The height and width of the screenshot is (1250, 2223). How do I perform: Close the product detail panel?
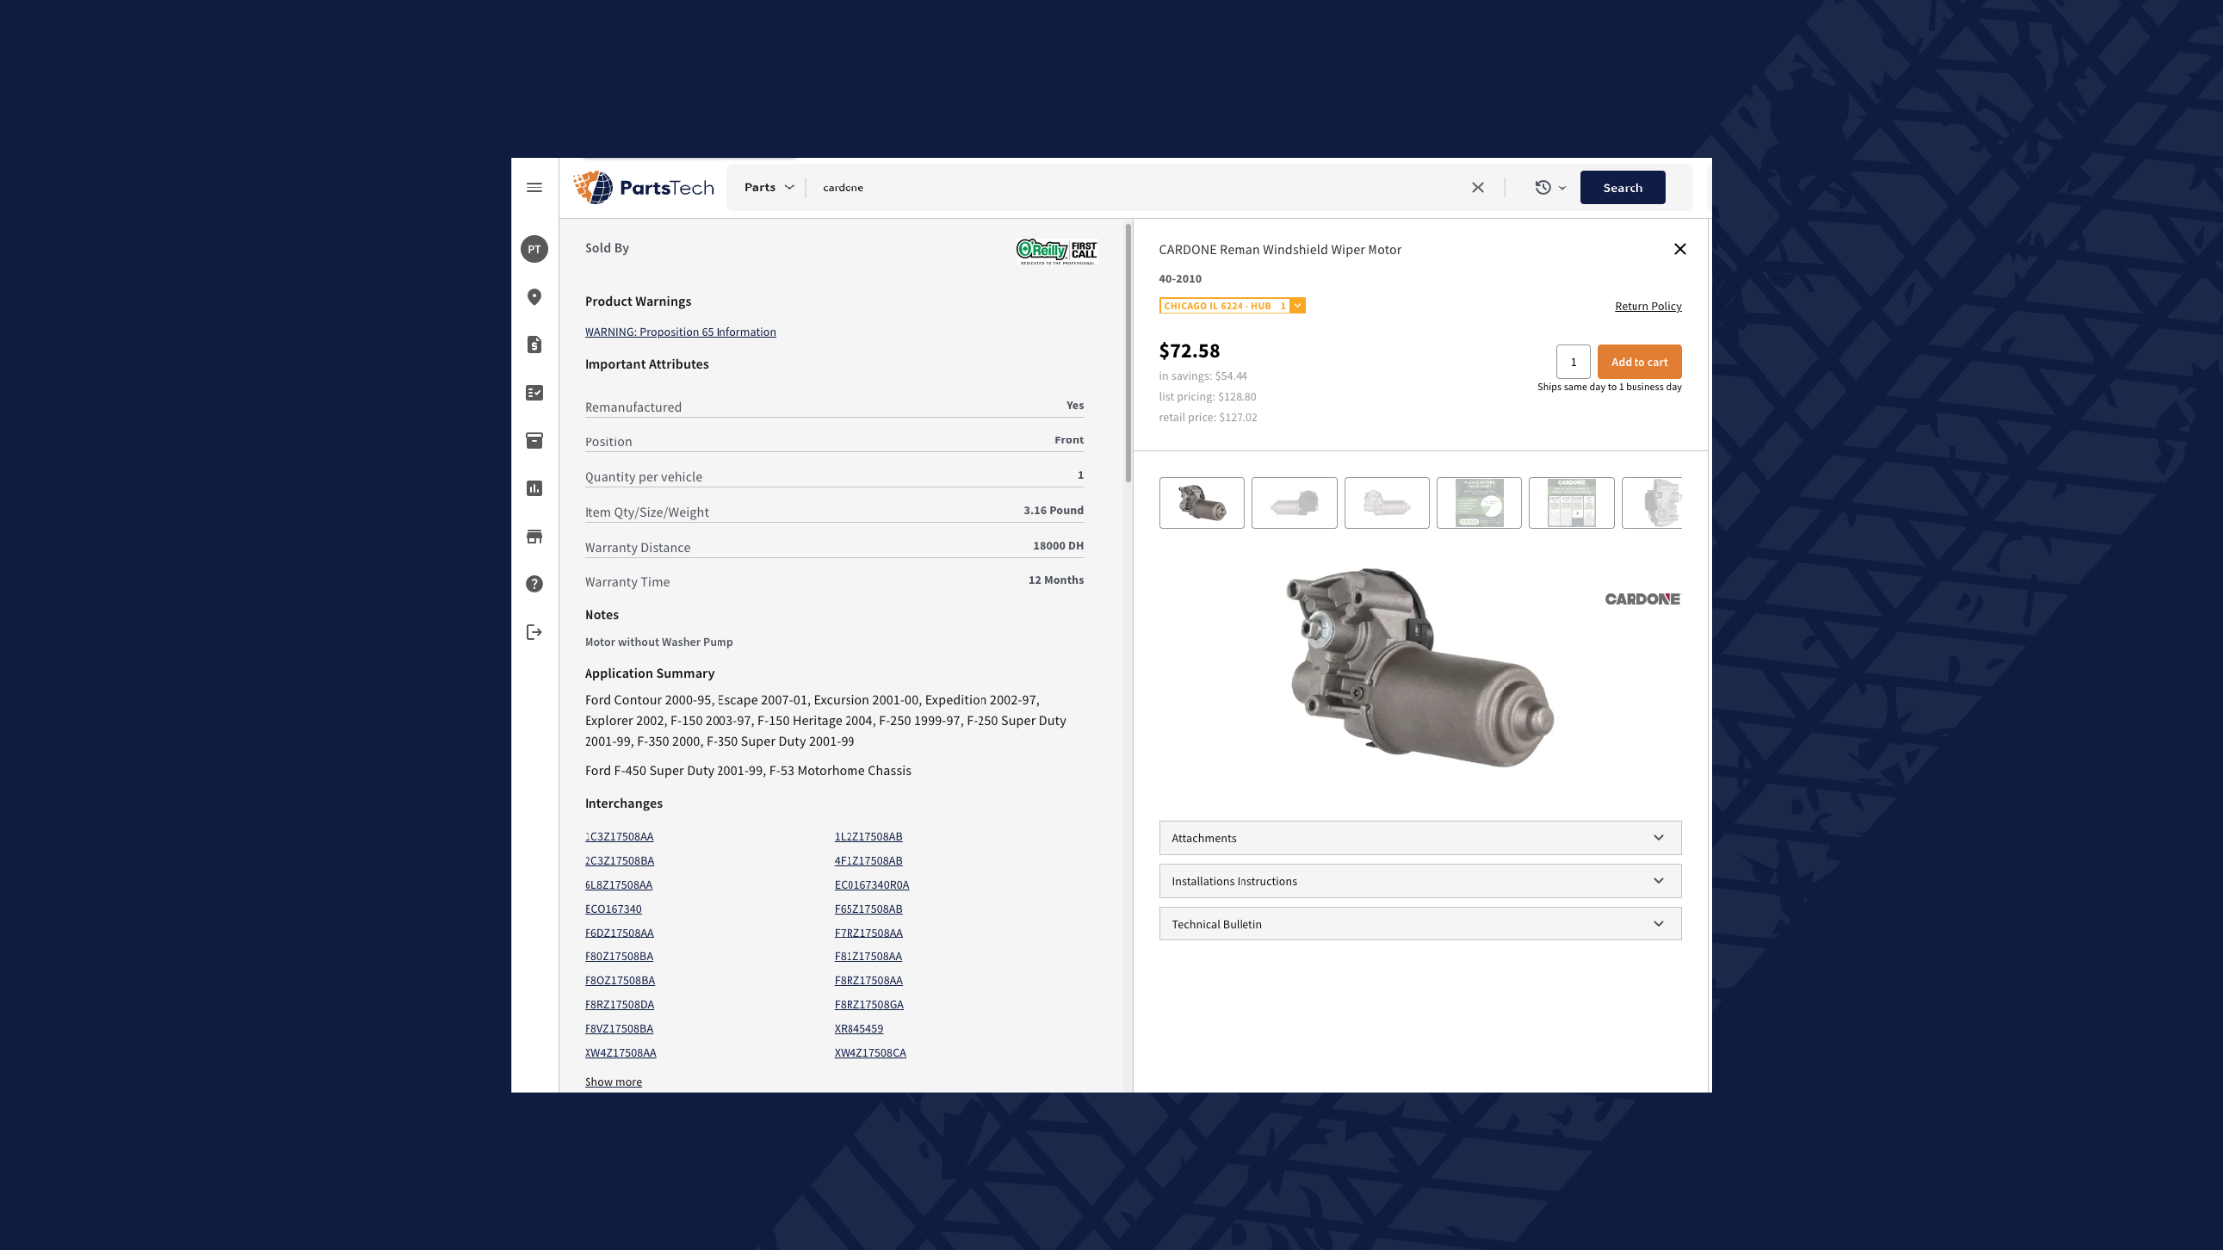(1680, 249)
